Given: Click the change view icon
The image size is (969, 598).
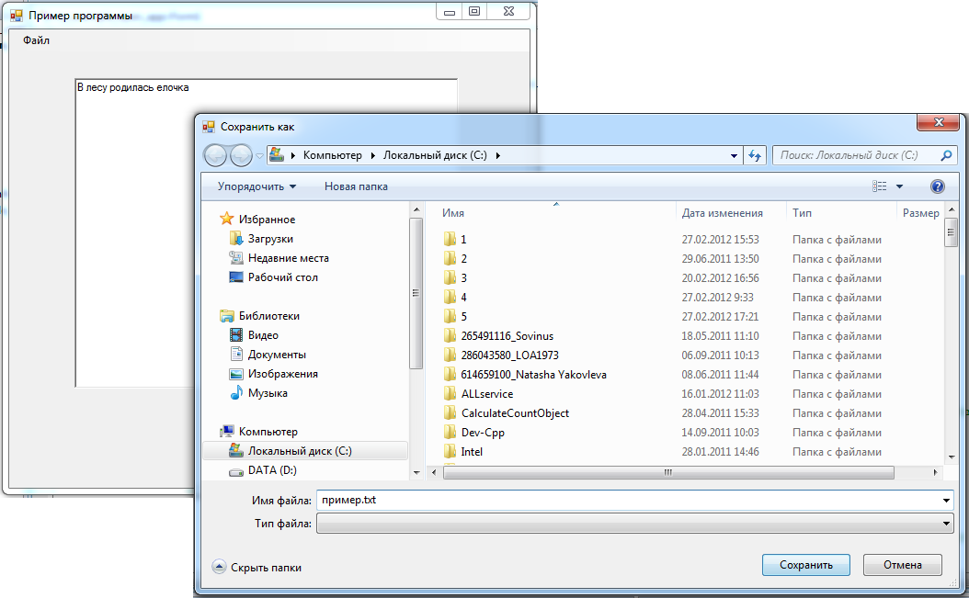Looking at the screenshot, I should [879, 186].
